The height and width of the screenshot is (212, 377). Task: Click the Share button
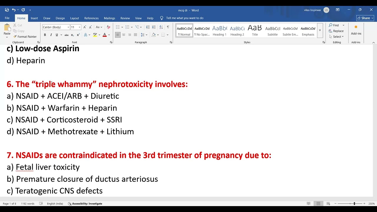coord(365,18)
